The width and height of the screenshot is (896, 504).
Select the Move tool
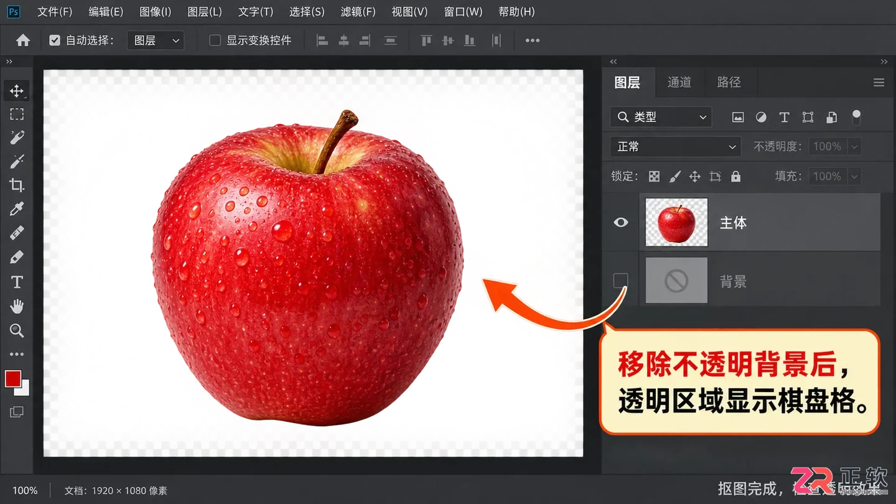coord(17,91)
